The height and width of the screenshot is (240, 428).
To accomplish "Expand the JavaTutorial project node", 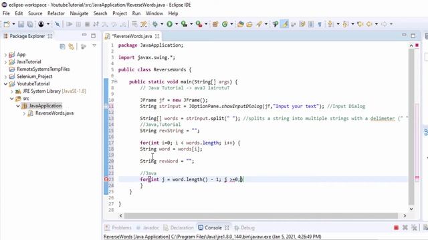I will 5,62.
